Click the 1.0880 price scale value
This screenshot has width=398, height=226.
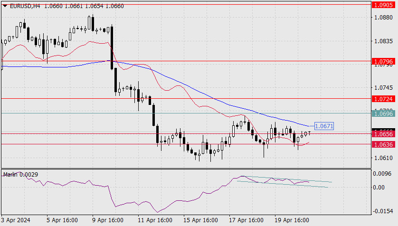point(383,18)
